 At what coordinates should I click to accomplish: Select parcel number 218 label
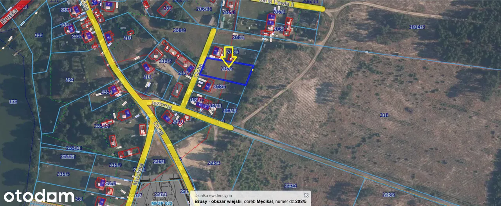[384, 115]
